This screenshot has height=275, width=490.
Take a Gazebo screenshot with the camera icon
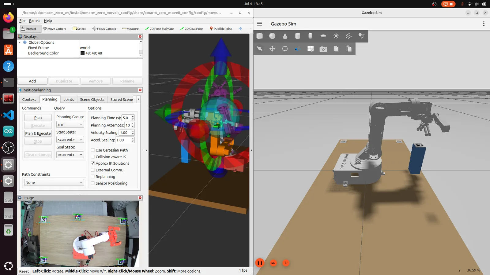pos(323,49)
